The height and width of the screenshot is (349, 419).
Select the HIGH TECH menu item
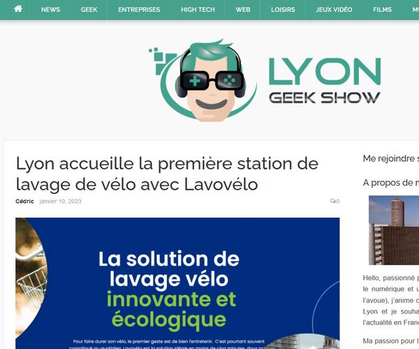pos(198,10)
